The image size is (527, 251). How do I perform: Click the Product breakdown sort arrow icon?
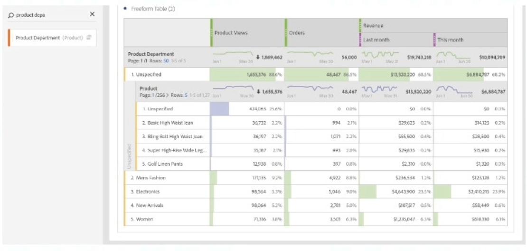[x=258, y=92]
